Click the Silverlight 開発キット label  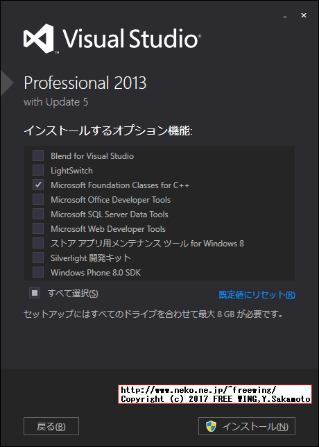click(91, 258)
